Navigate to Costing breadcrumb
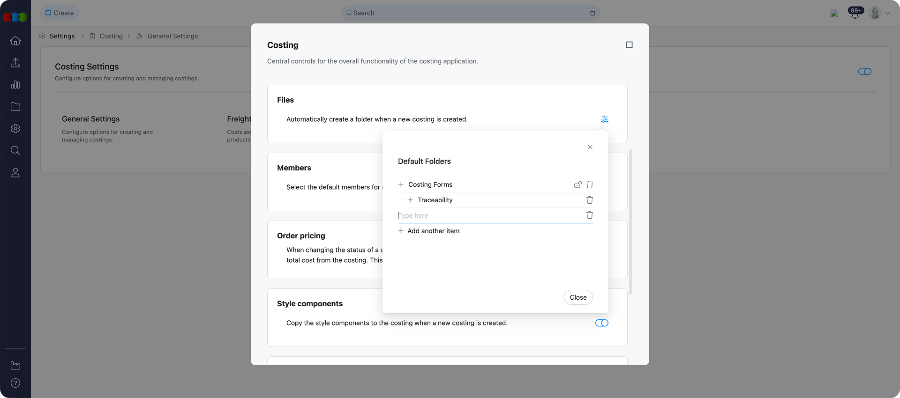Image resolution: width=900 pixels, height=398 pixels. coord(111,36)
